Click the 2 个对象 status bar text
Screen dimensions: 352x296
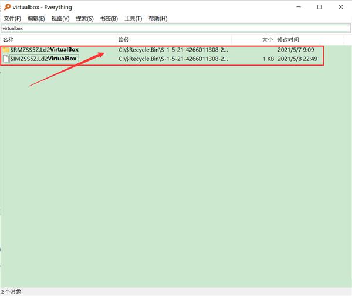pos(11,292)
